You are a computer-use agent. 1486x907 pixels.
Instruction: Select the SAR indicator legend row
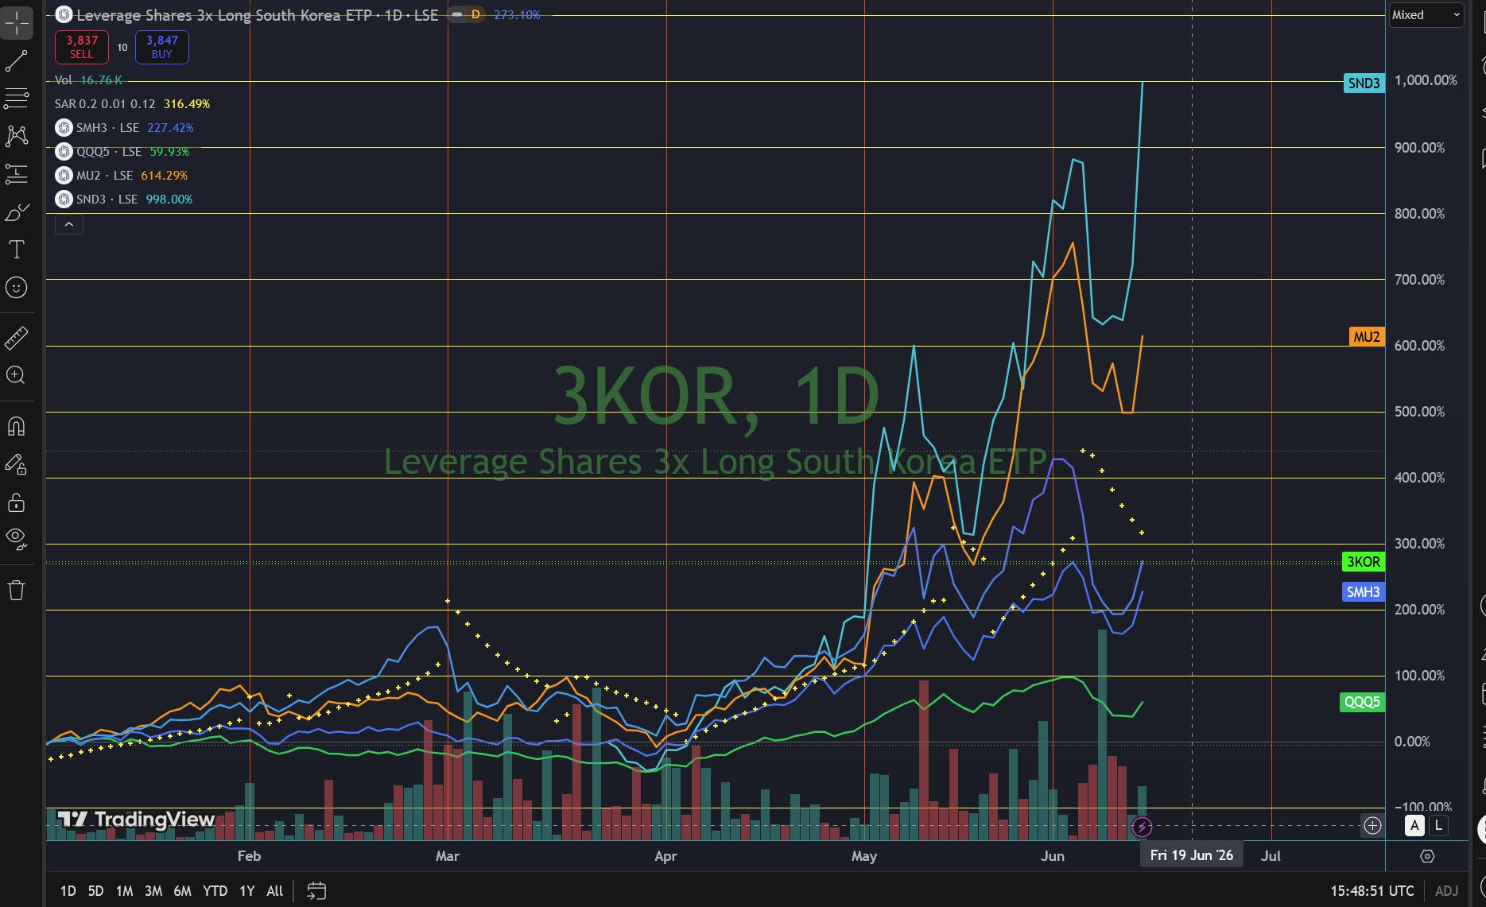click(x=132, y=104)
